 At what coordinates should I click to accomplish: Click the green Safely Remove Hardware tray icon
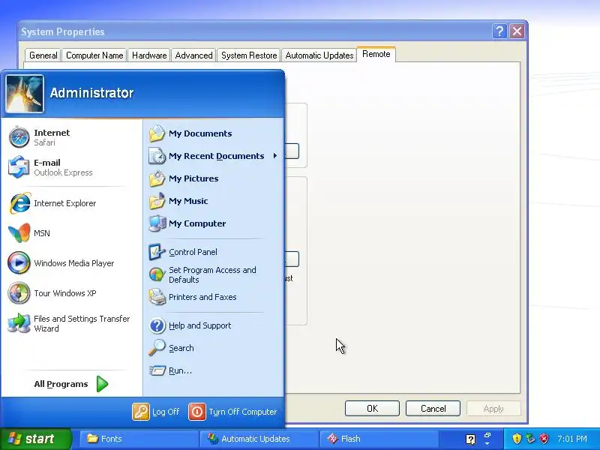[x=530, y=439]
